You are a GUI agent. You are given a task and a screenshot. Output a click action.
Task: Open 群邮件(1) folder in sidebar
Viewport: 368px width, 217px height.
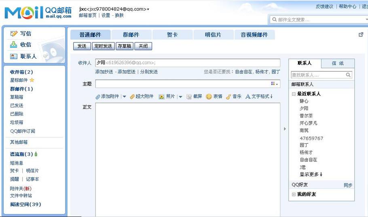click(x=21, y=89)
